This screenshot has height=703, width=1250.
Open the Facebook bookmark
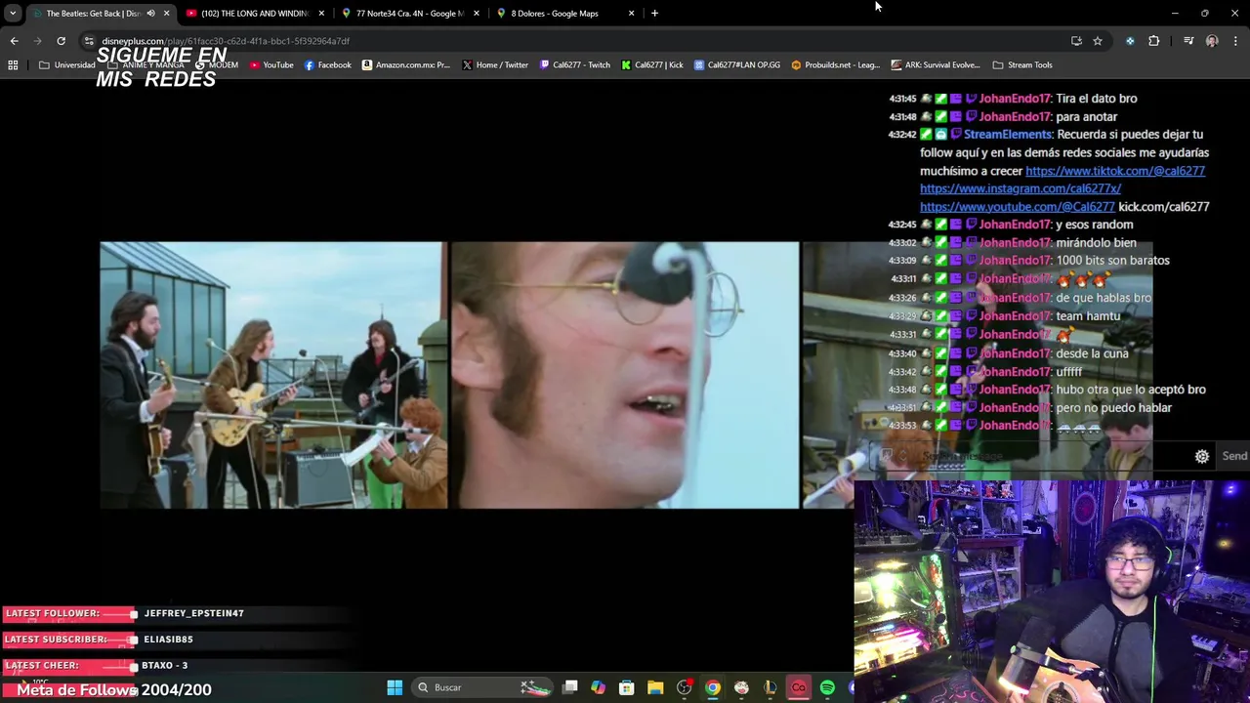click(x=328, y=65)
